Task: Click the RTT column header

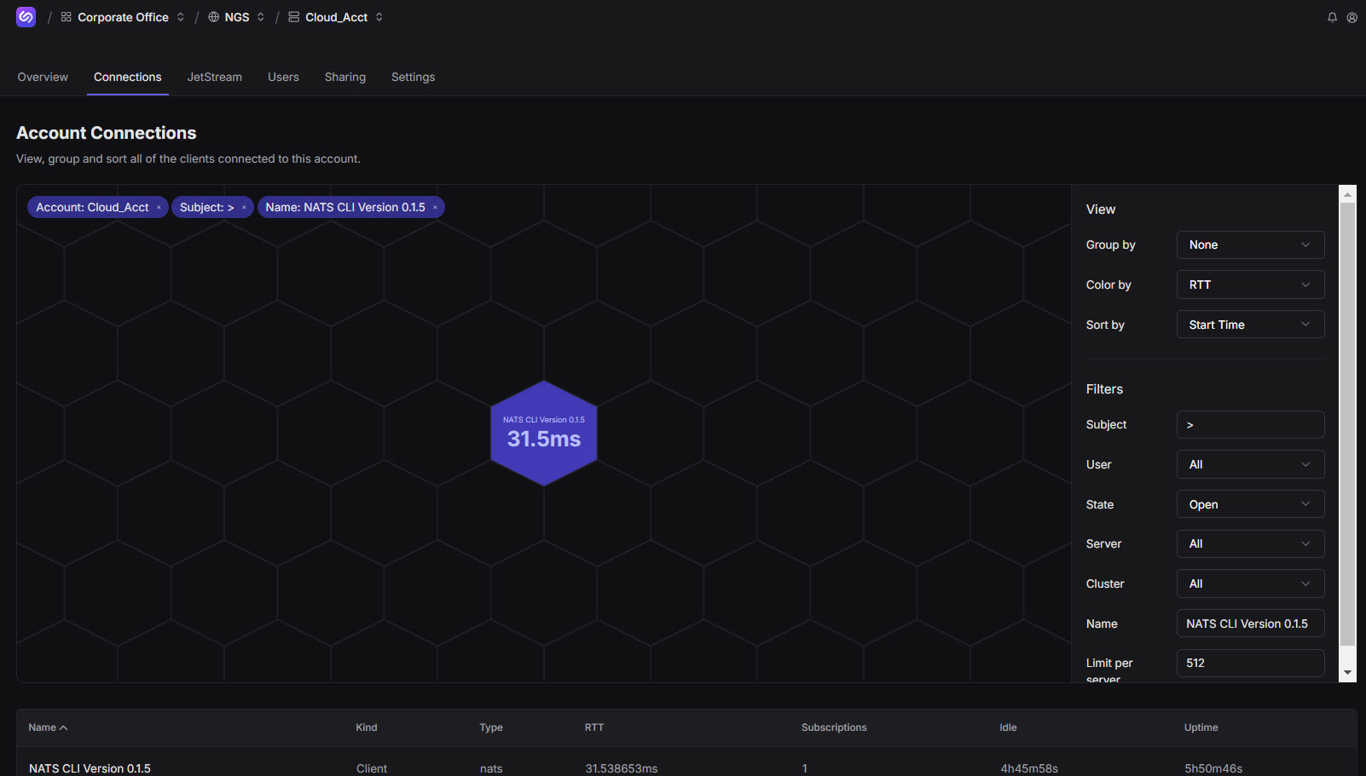Action: pos(594,727)
